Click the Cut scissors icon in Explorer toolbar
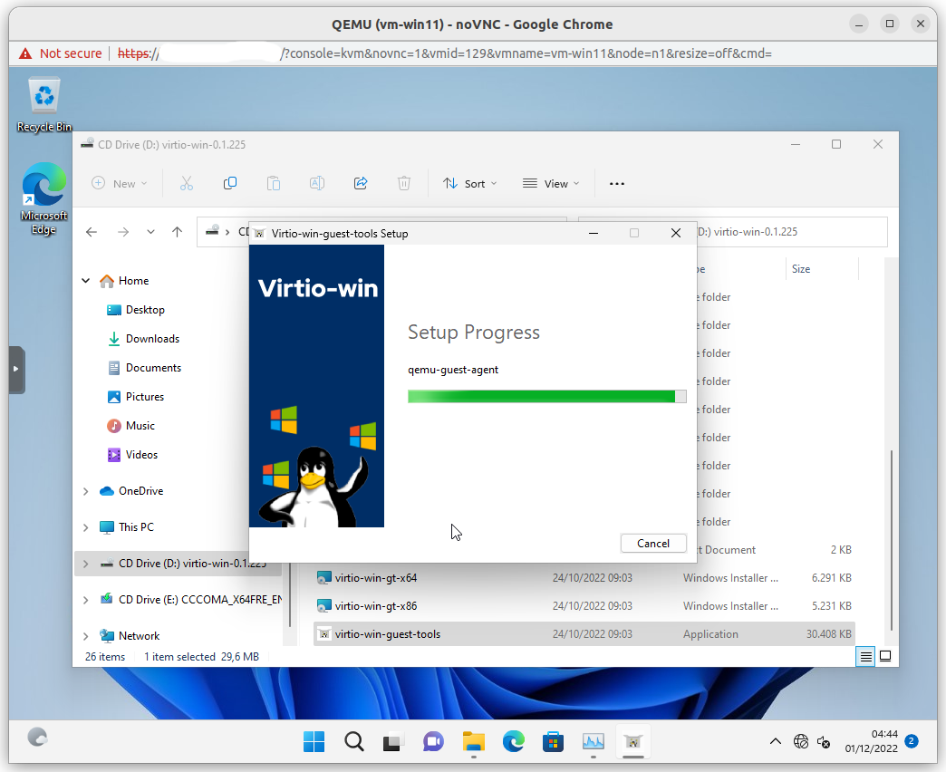The height and width of the screenshot is (772, 946). click(x=187, y=183)
